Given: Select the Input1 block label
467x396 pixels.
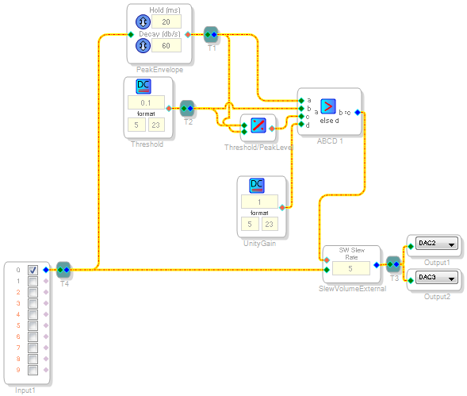Looking at the screenshot, I should [x=25, y=390].
